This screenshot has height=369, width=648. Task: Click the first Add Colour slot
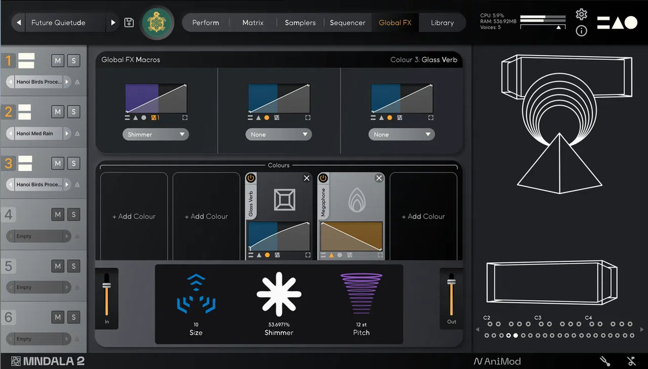tap(134, 216)
